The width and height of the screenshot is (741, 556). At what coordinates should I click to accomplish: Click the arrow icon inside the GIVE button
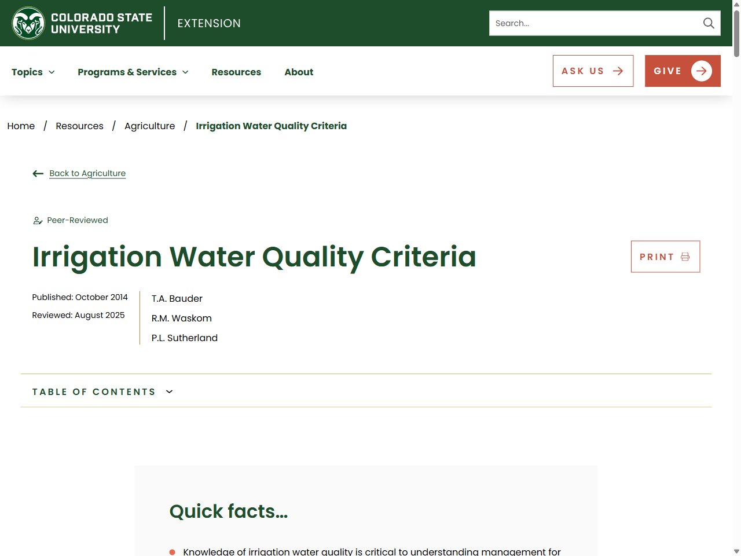[x=701, y=71]
